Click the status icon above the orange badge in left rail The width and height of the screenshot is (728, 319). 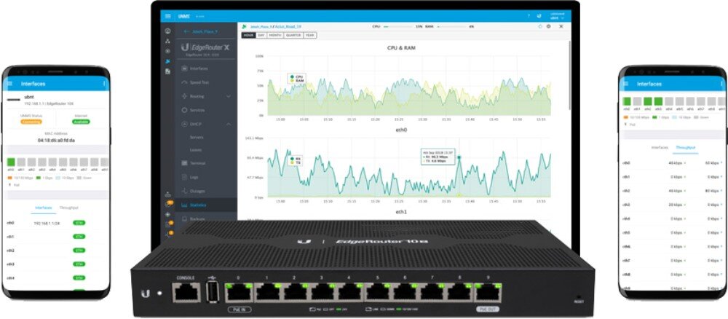[167, 194]
